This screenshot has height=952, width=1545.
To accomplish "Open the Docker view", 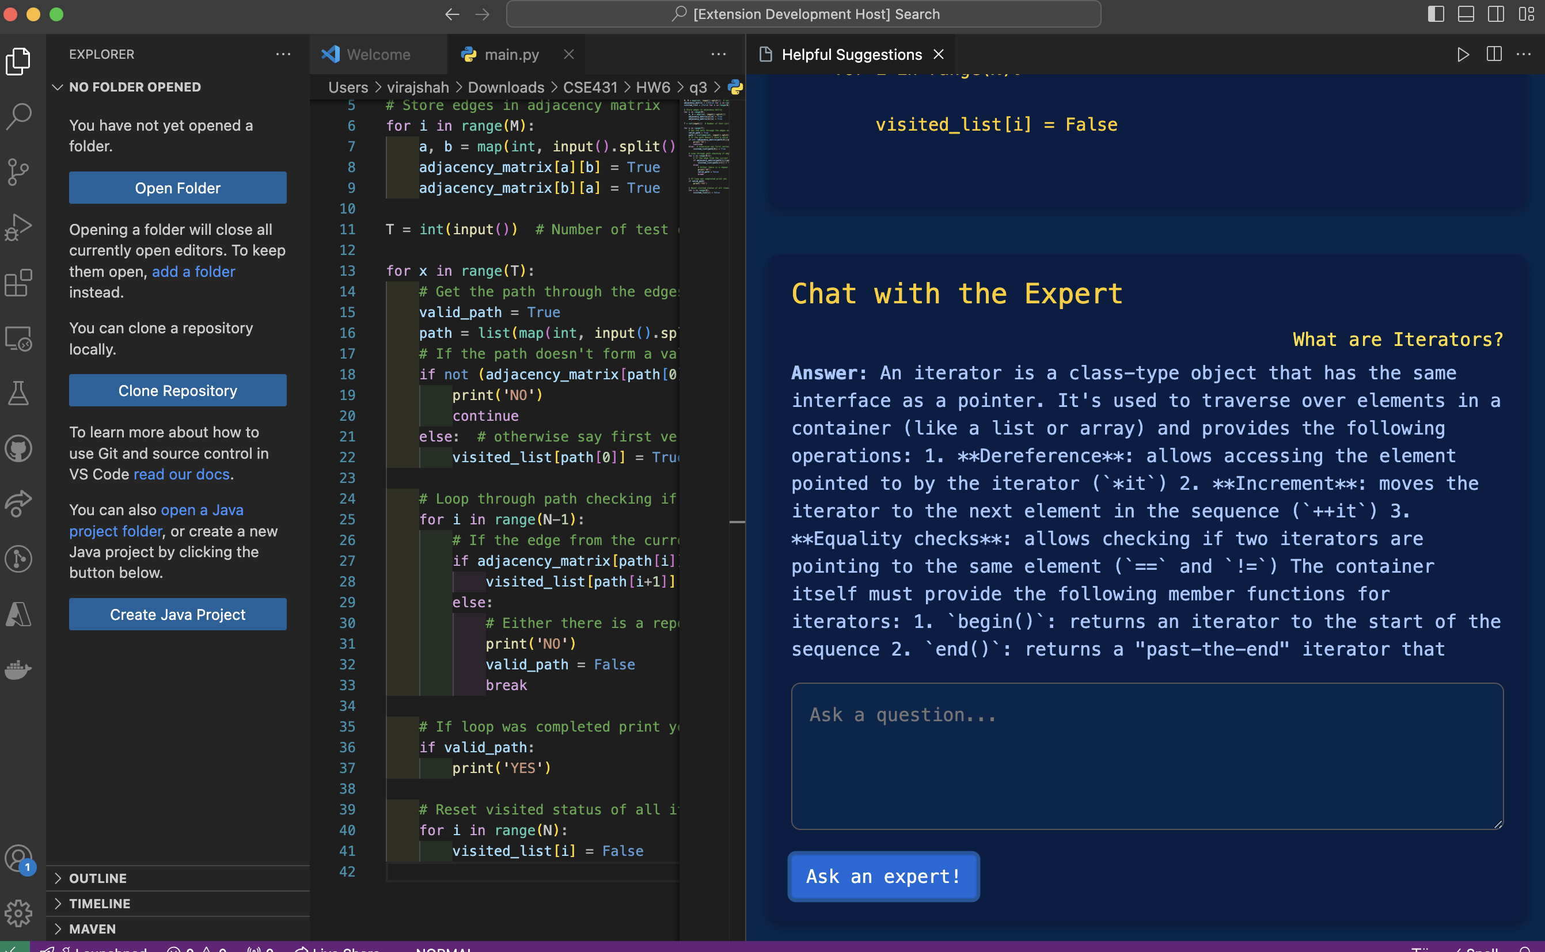I will [x=19, y=669].
